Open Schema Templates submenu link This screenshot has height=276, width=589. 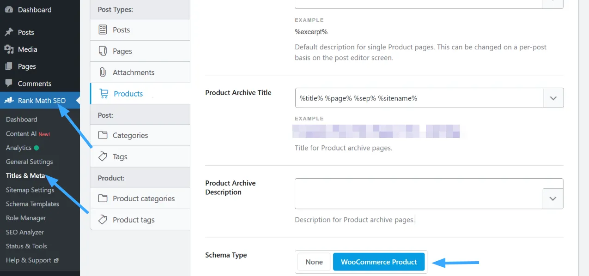[32, 204]
